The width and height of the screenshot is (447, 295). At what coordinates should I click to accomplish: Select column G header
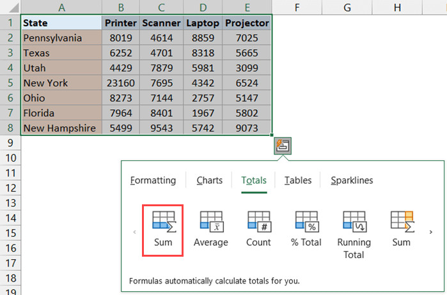click(x=347, y=7)
